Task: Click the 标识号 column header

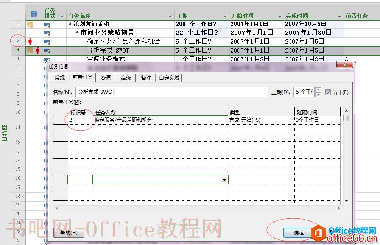Action: click(81, 112)
